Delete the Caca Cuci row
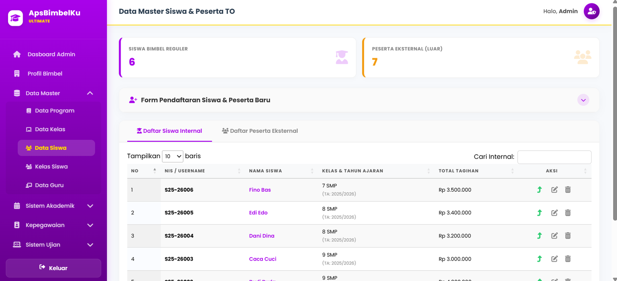The width and height of the screenshot is (617, 281). point(568,259)
